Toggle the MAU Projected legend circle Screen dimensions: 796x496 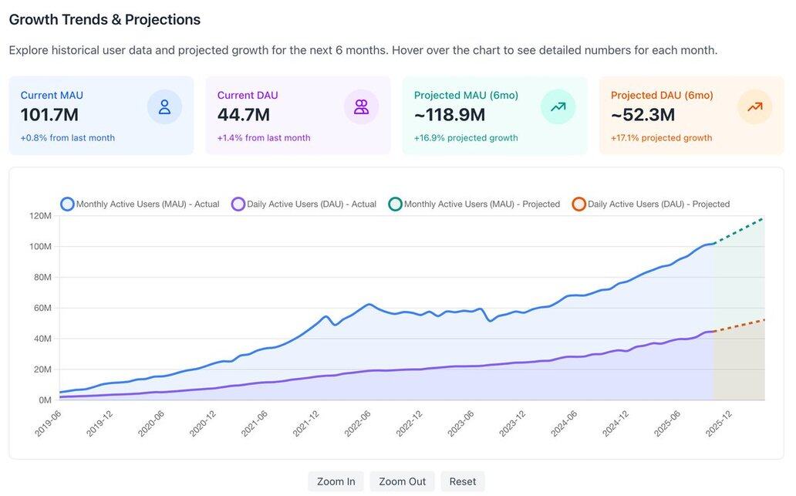click(395, 204)
